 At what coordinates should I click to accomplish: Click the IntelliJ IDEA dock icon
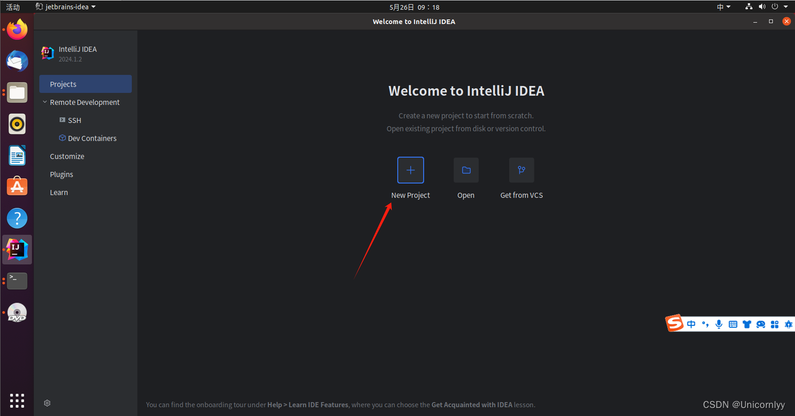(x=17, y=250)
